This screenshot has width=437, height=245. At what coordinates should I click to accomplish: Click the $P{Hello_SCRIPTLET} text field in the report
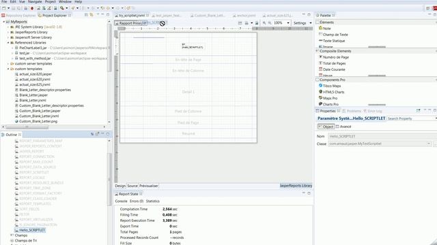tap(193, 46)
